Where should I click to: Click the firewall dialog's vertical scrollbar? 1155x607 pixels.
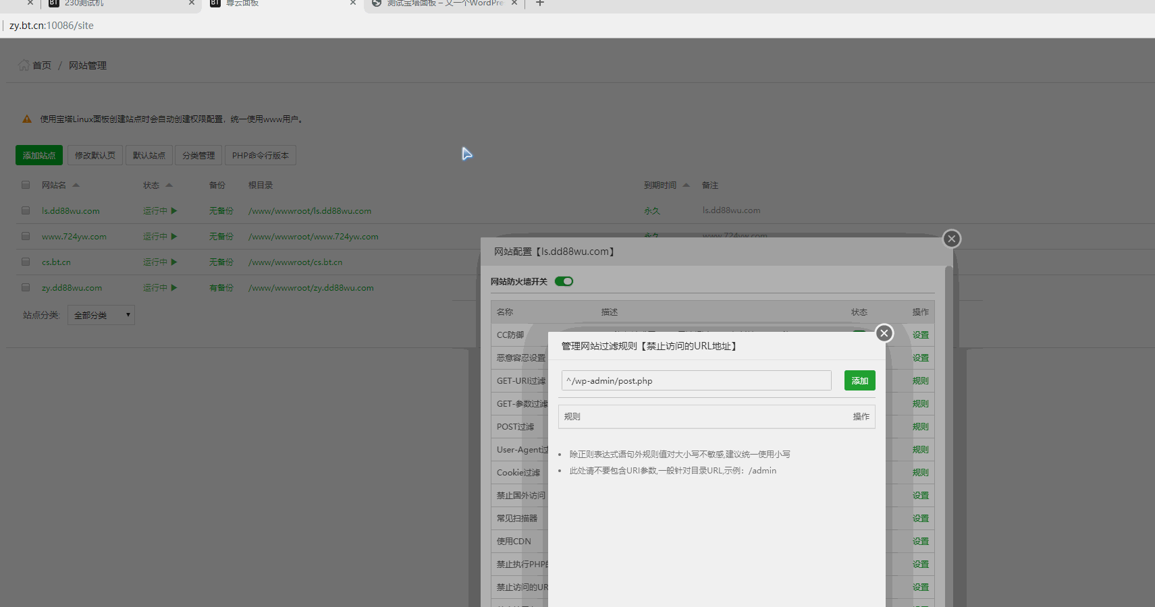pos(949,436)
